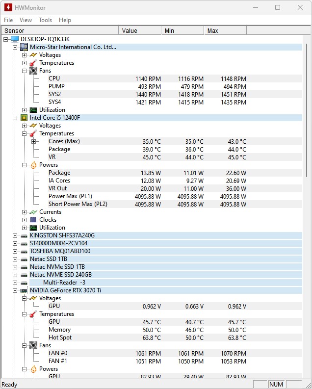Image resolution: width=312 pixels, height=389 pixels.
Task: Open the View menu
Action: pyautogui.click(x=26, y=20)
